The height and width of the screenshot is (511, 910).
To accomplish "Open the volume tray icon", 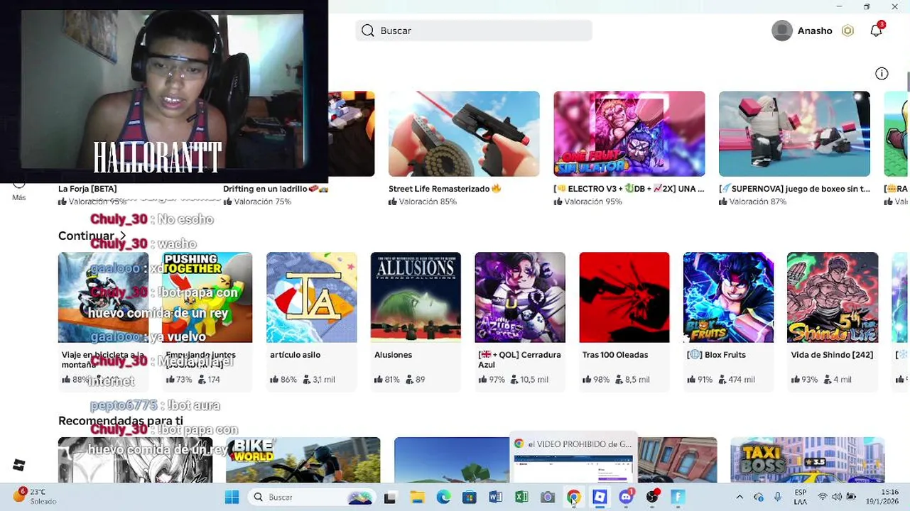I will (x=837, y=497).
